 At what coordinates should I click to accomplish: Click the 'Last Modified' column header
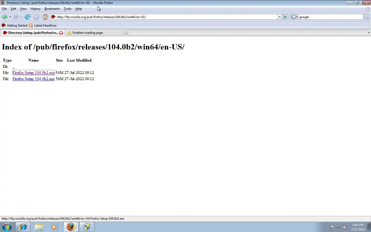click(x=79, y=60)
